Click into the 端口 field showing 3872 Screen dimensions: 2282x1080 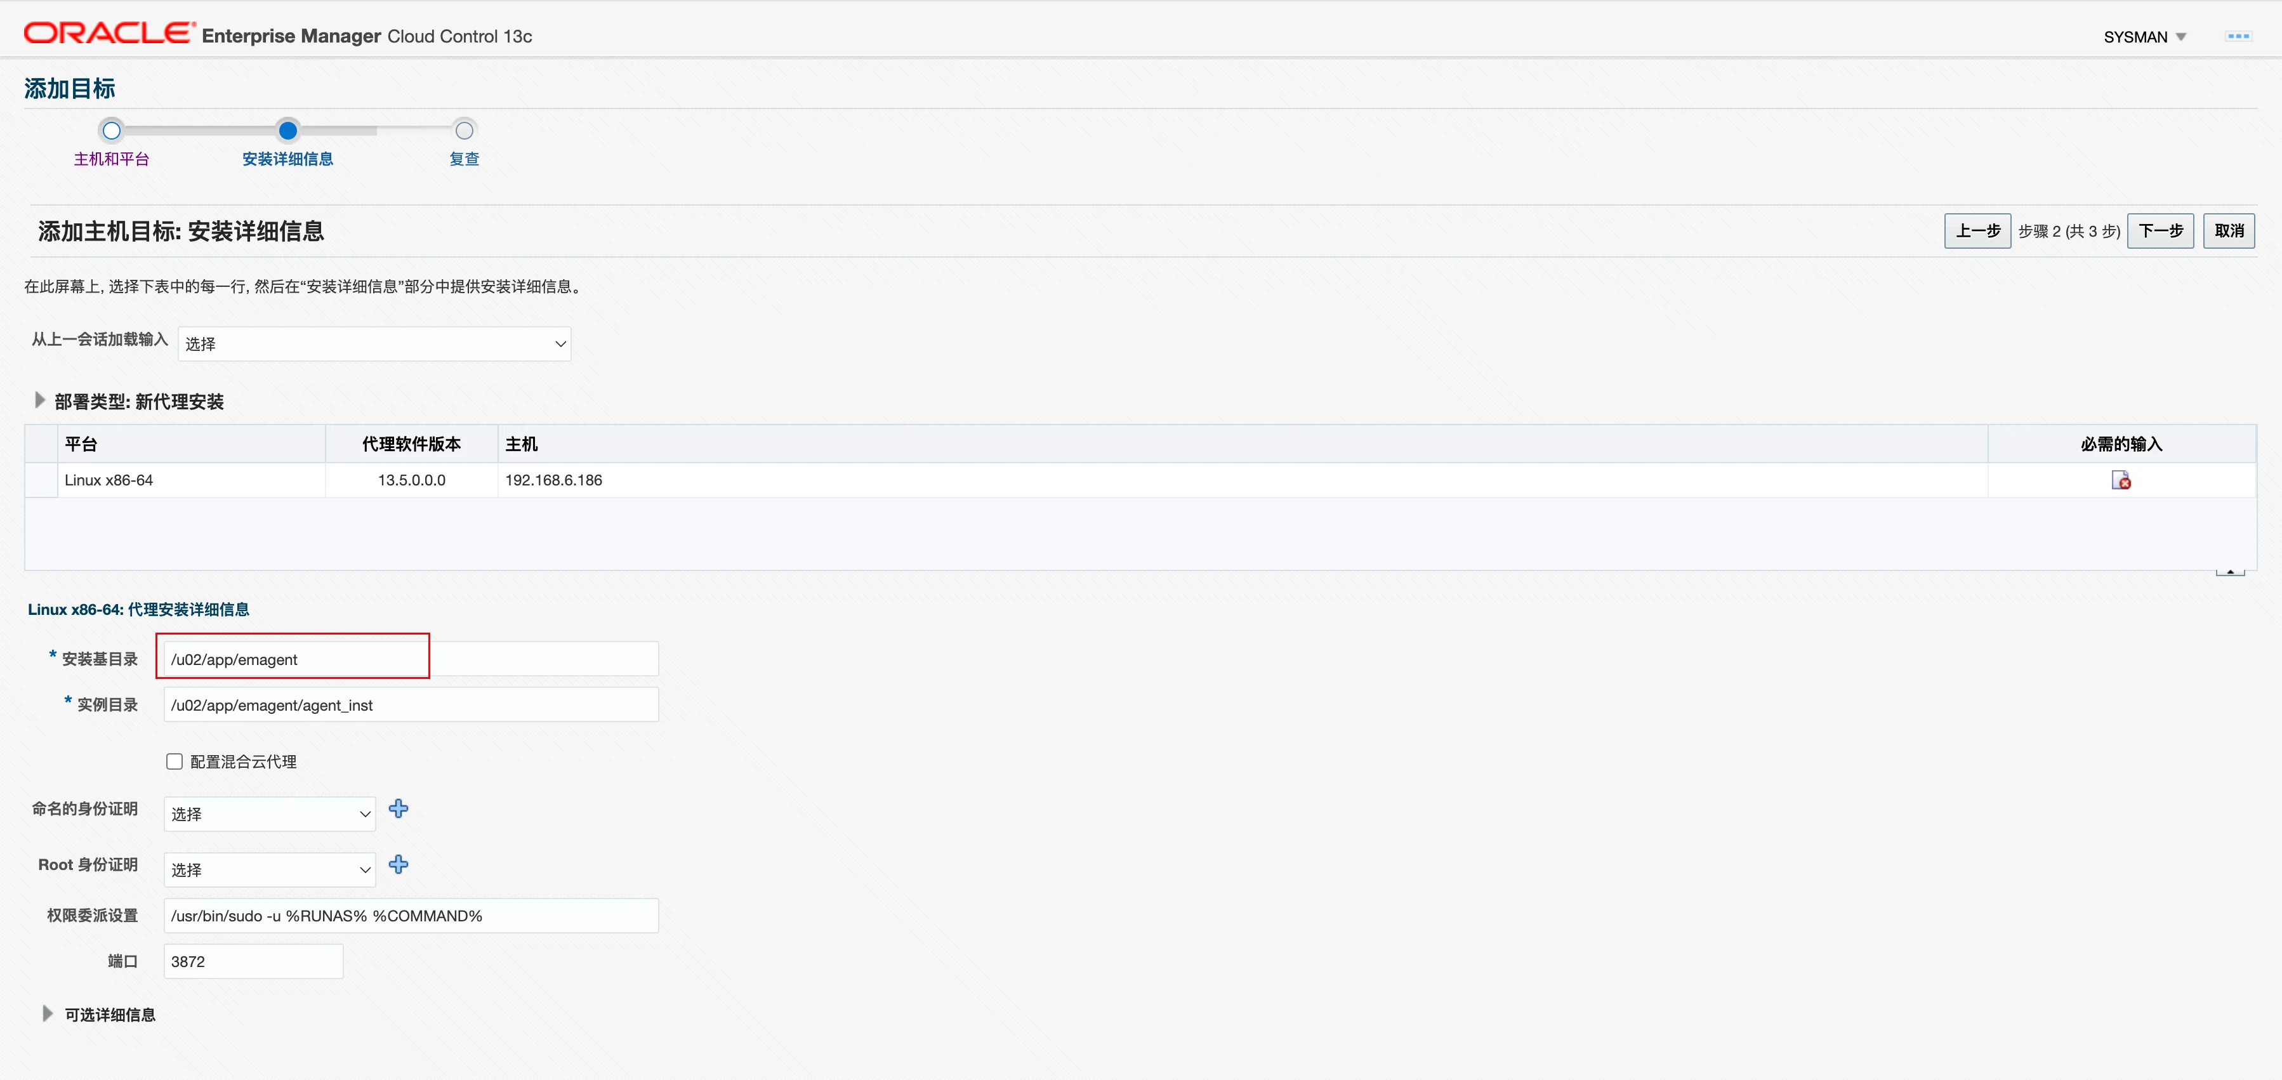point(253,961)
